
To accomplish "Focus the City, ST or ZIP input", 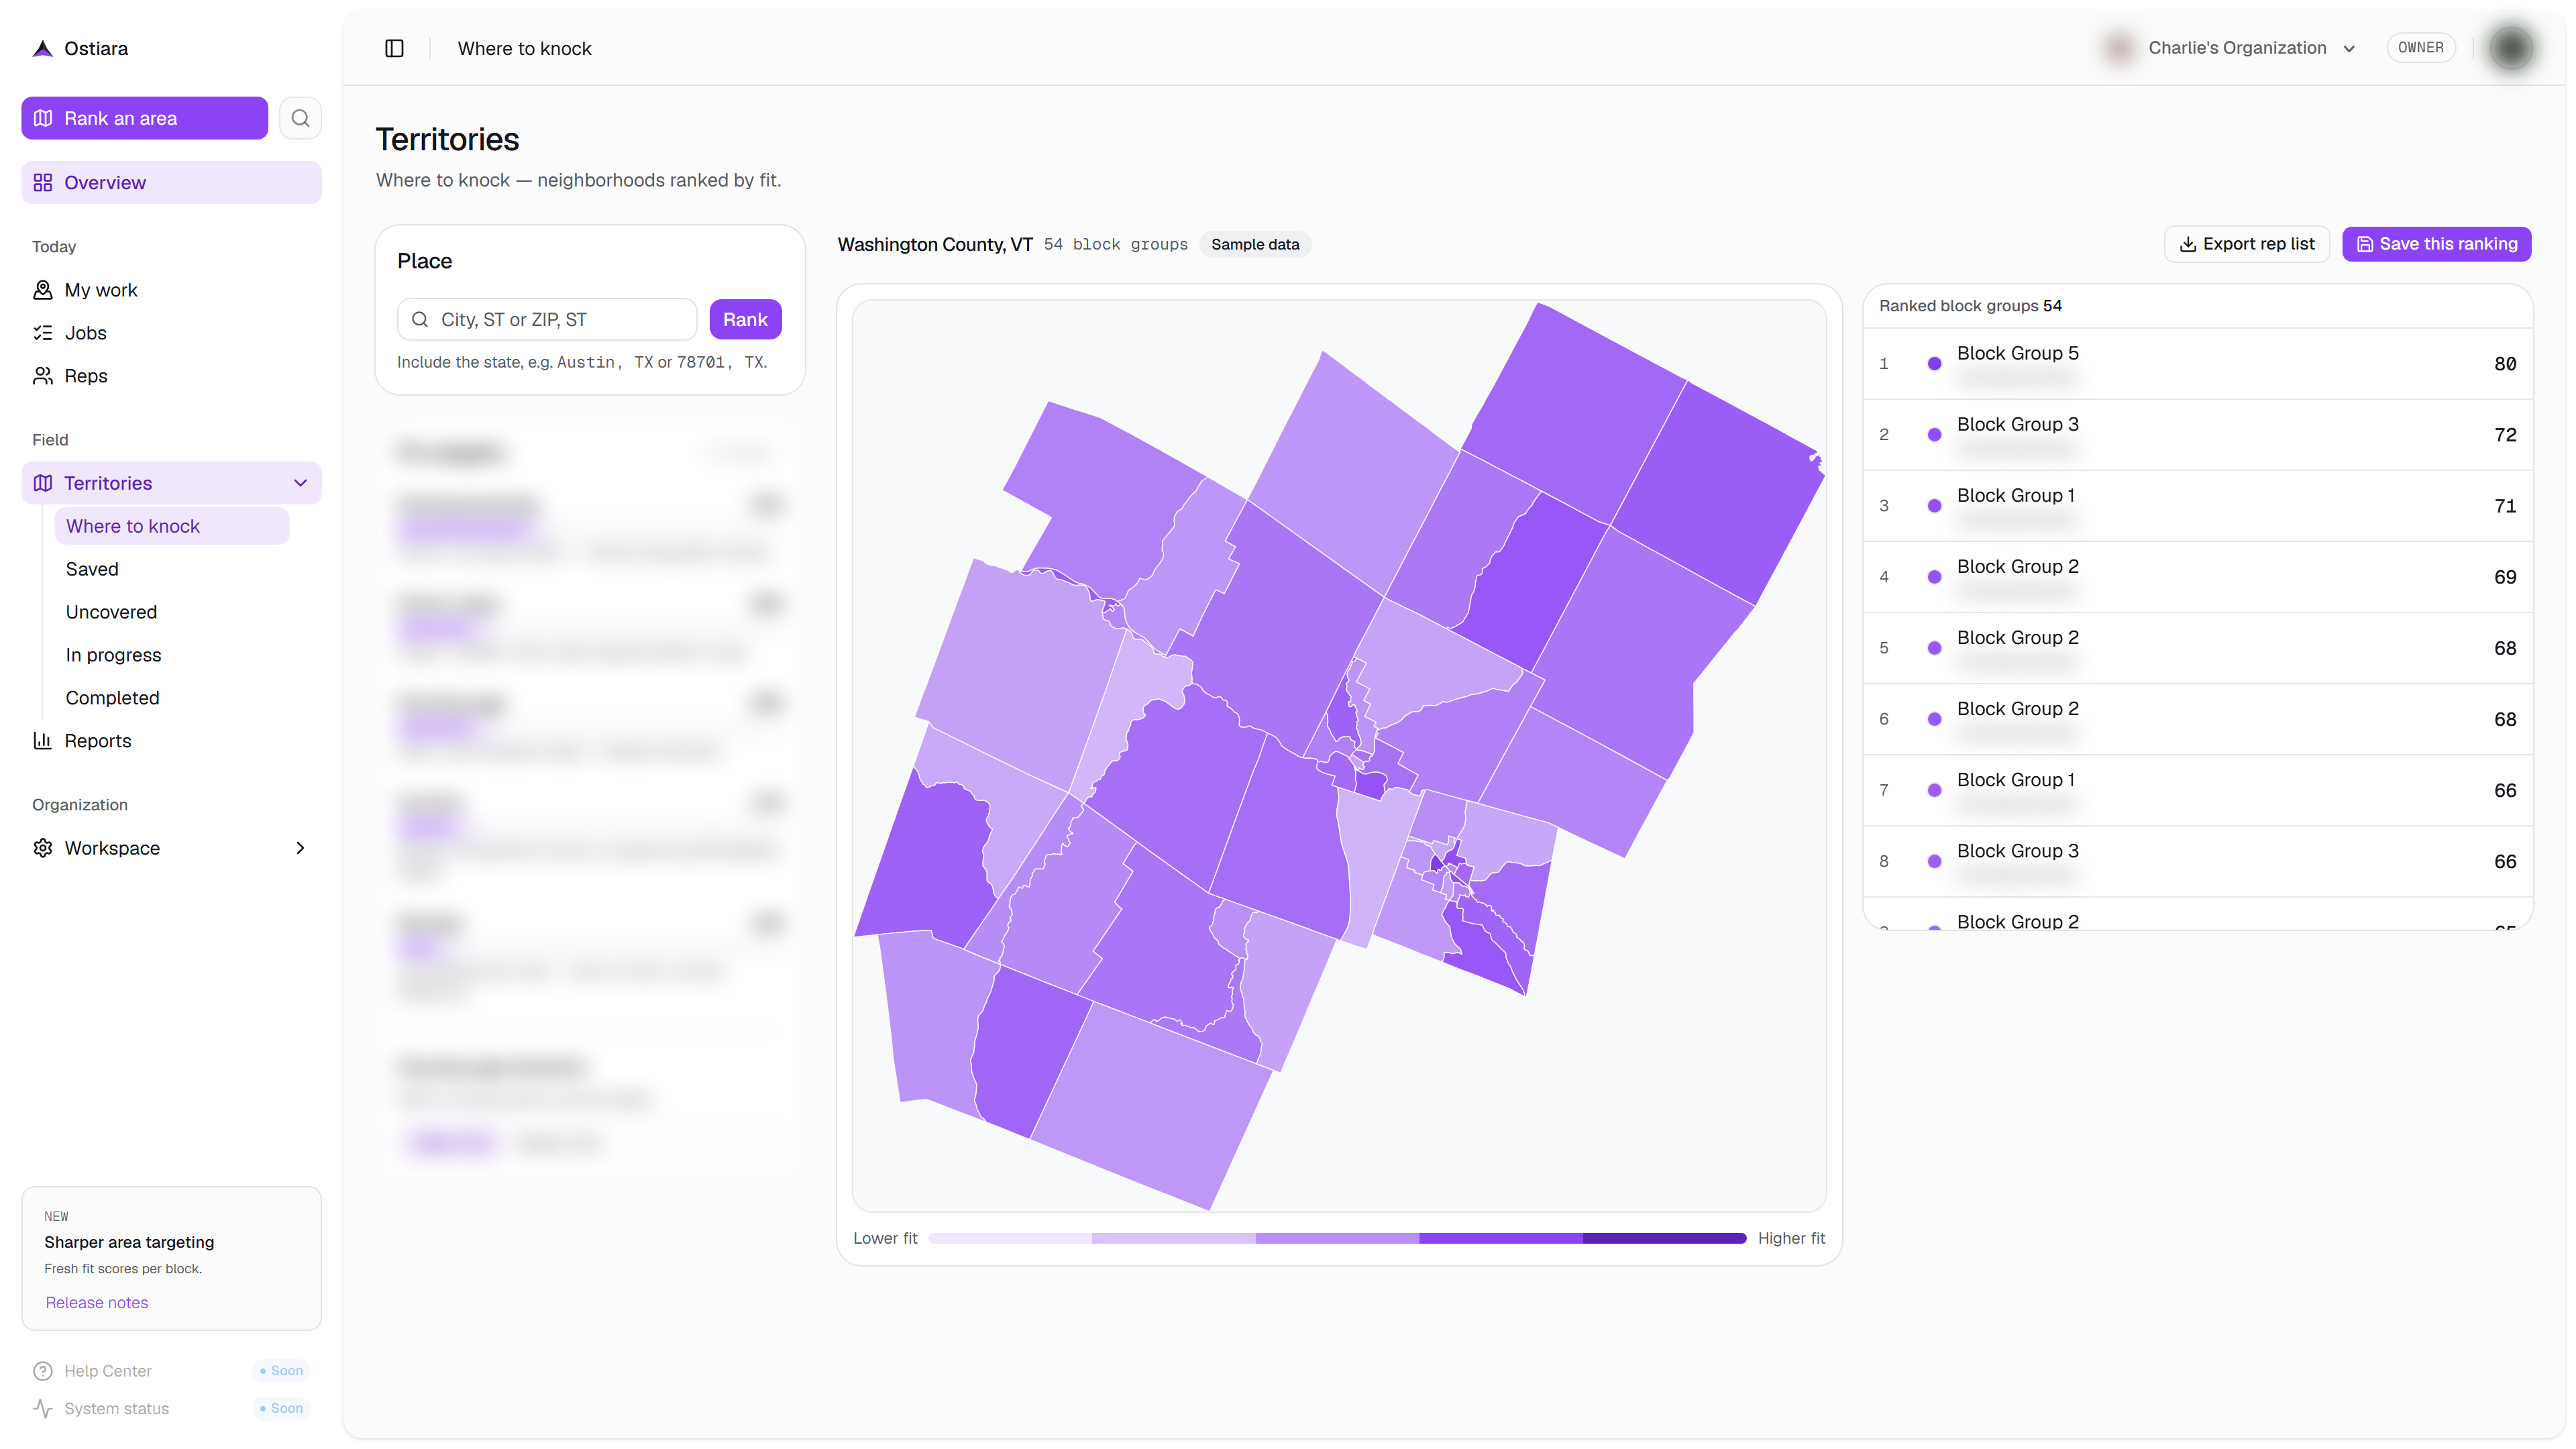I will [x=547, y=319].
